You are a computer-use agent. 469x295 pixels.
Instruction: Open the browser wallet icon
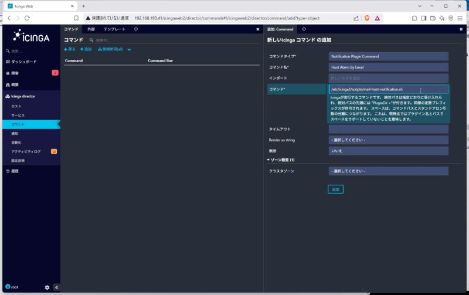tap(433, 18)
